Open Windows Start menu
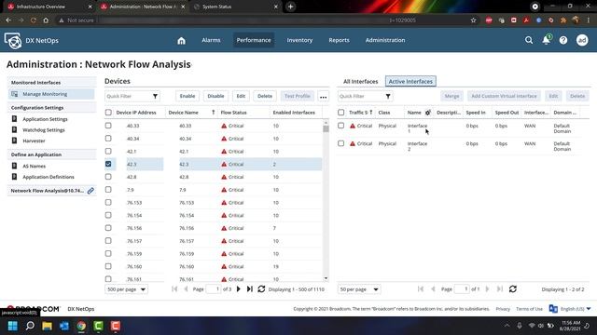Image resolution: width=597 pixels, height=335 pixels. coord(12,326)
